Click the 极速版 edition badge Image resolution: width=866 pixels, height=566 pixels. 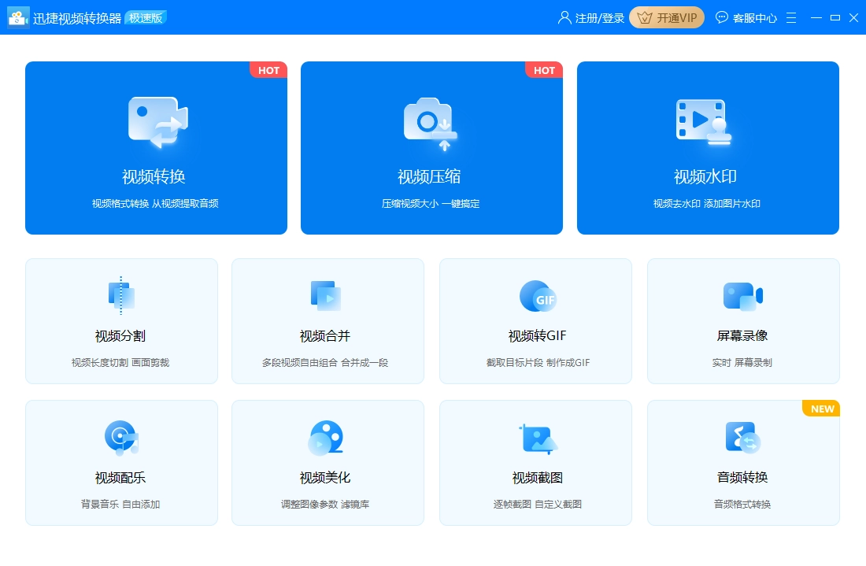(x=146, y=18)
